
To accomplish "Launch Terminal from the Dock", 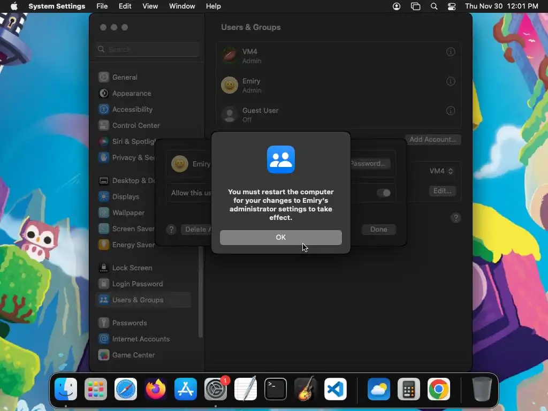I will (276, 389).
